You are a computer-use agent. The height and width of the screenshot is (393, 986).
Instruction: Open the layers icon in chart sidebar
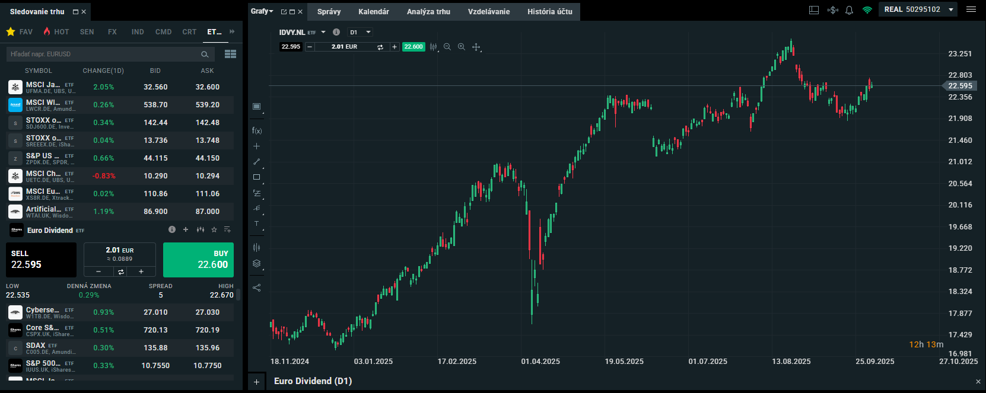[x=257, y=264]
